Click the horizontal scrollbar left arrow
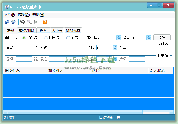 tap(5, 112)
